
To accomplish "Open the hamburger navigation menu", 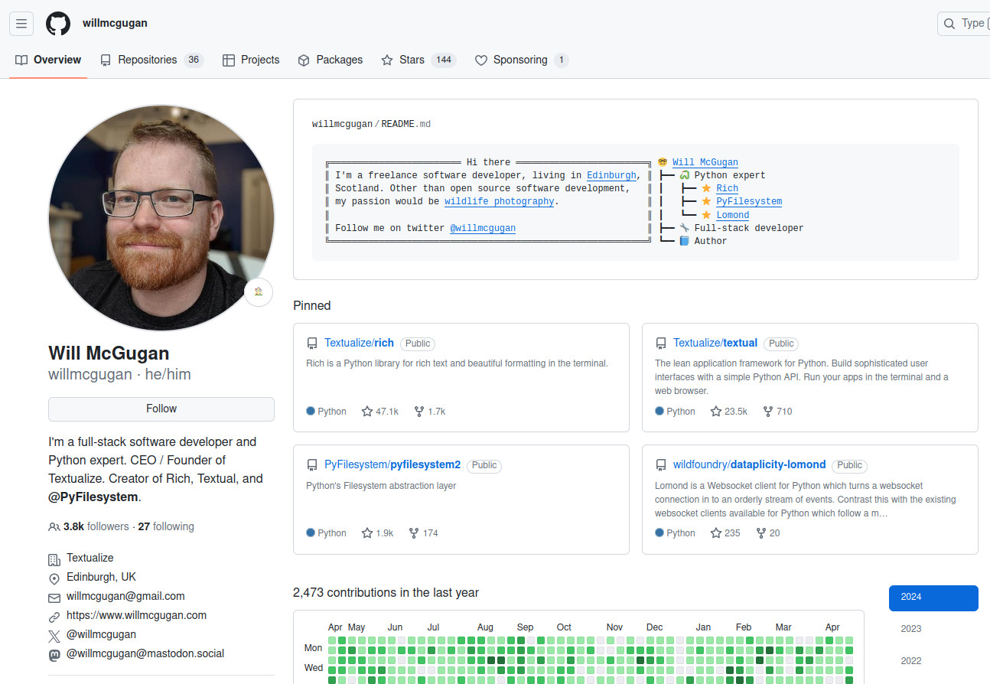I will pos(21,23).
